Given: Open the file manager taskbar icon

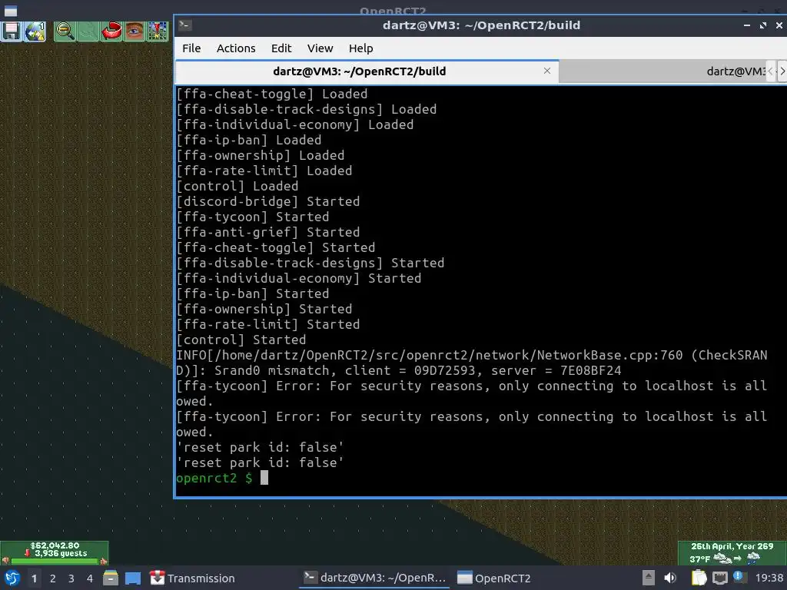Looking at the screenshot, I should click(x=111, y=578).
